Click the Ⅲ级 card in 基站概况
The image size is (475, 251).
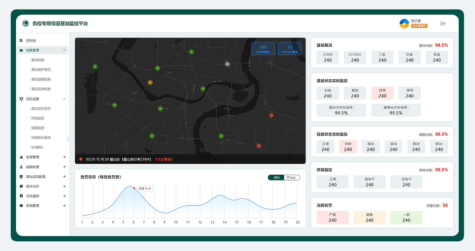pos(437,57)
